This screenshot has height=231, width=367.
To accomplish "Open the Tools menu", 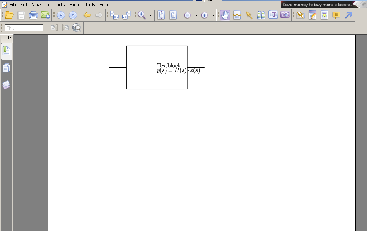I will pyautogui.click(x=90, y=5).
